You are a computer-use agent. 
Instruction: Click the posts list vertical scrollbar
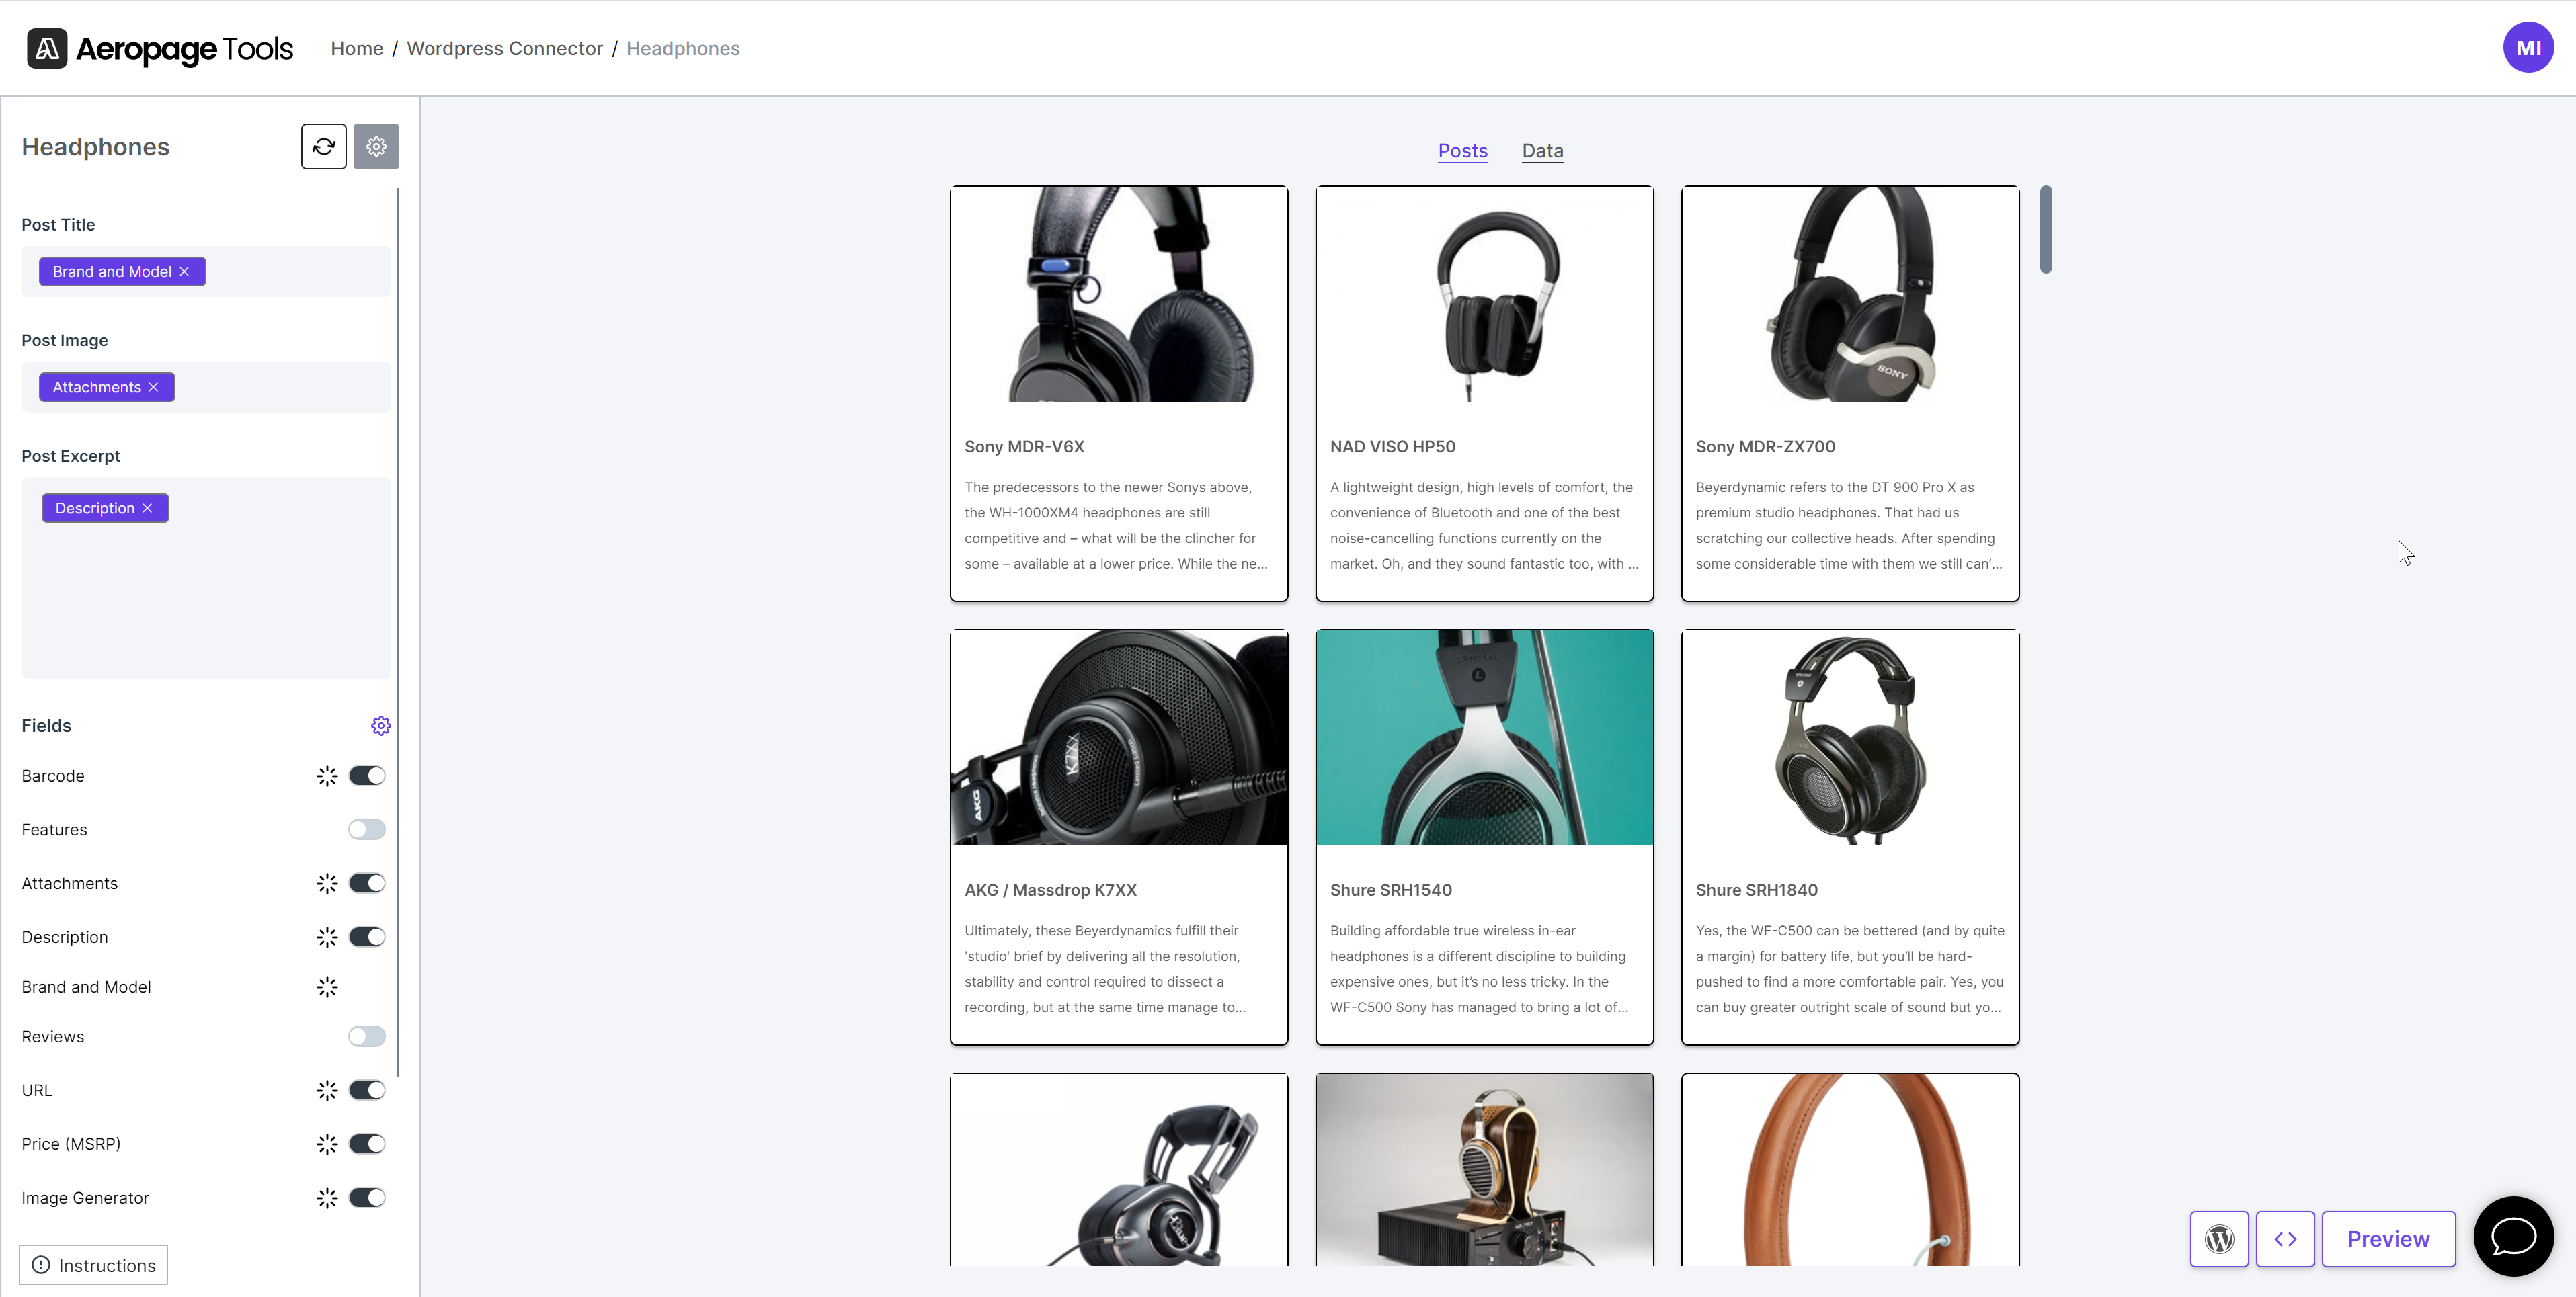2046,229
